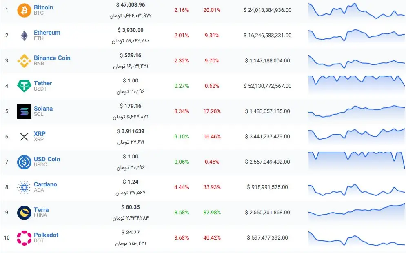Click the Cardano dotted logo icon
The image size is (406, 253).
[24, 187]
